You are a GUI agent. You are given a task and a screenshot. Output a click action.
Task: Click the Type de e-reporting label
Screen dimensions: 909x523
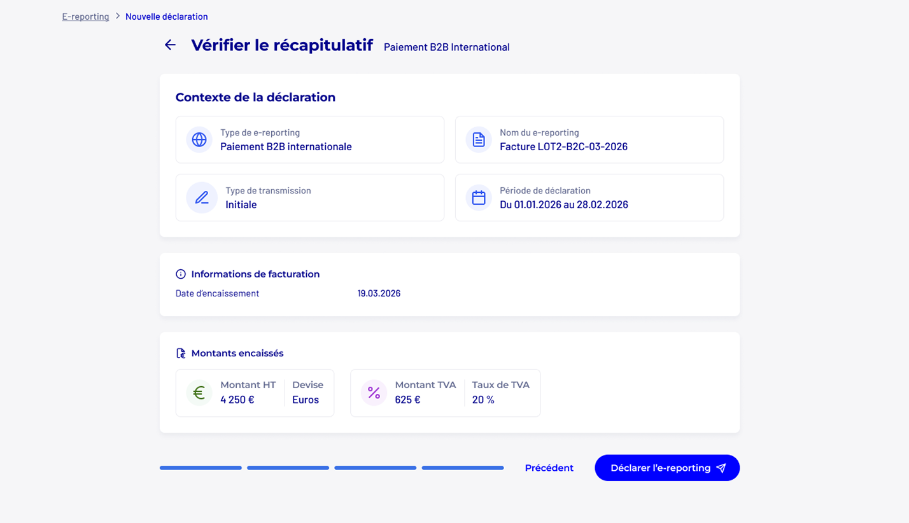pyautogui.click(x=260, y=133)
